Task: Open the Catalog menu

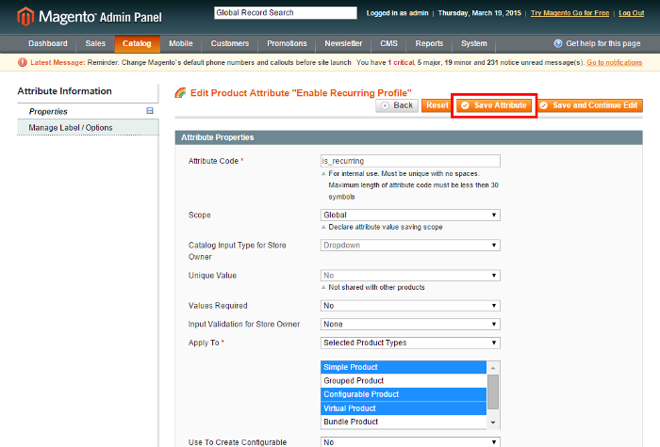Action: pos(137,43)
